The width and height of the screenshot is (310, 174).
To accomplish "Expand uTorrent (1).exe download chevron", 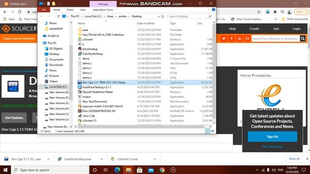I will [155, 159].
